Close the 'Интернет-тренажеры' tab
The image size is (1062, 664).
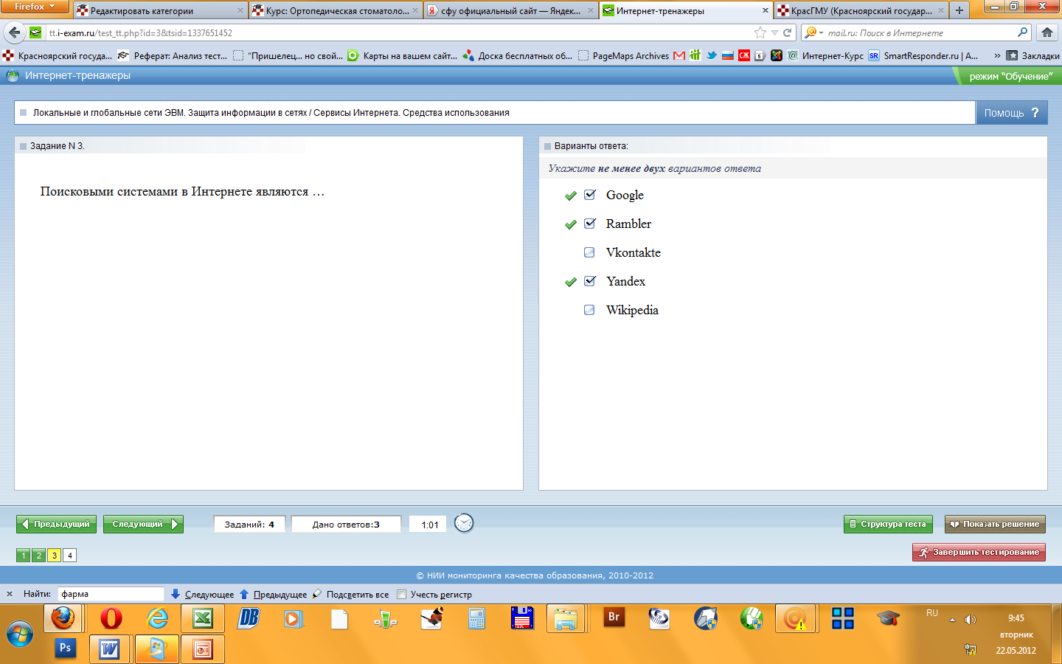point(765,10)
